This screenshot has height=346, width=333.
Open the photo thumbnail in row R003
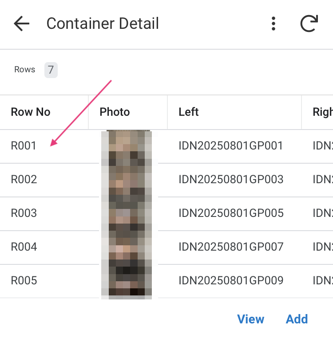coord(127,214)
